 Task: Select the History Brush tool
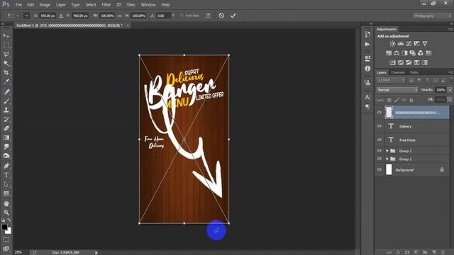[6, 119]
